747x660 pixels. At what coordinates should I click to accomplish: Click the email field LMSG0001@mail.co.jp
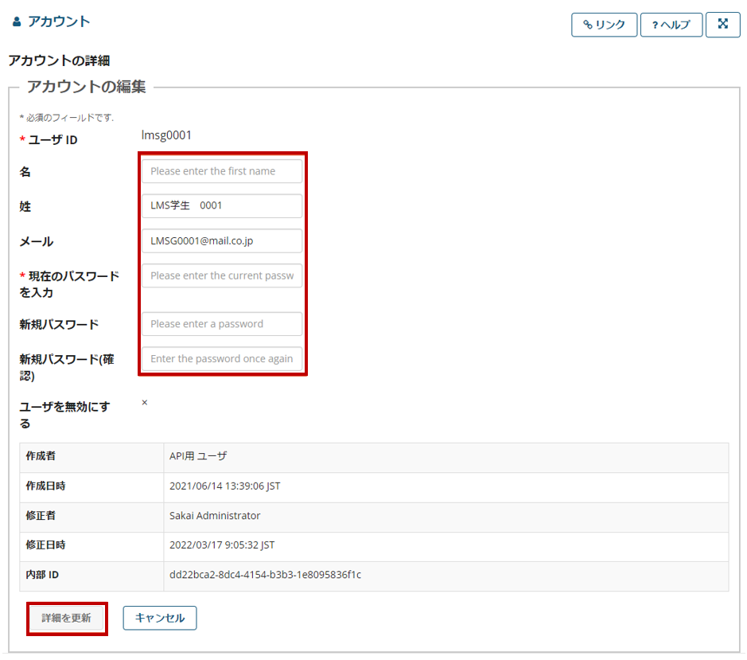point(222,240)
